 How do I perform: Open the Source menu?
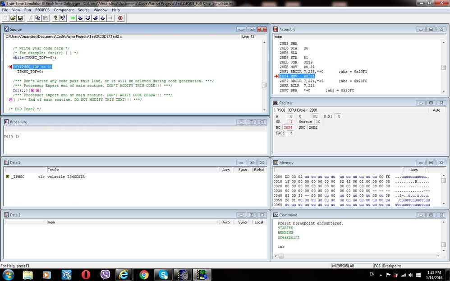click(x=84, y=10)
